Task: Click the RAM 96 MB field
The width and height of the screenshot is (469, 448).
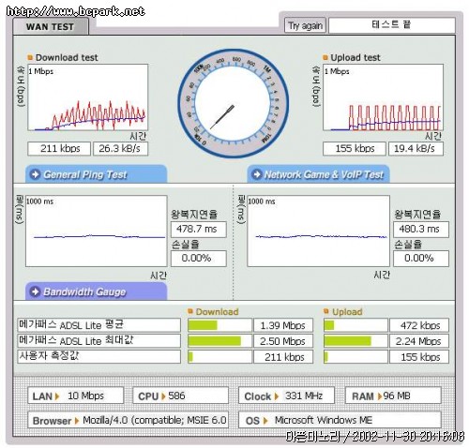Action: tap(393, 396)
